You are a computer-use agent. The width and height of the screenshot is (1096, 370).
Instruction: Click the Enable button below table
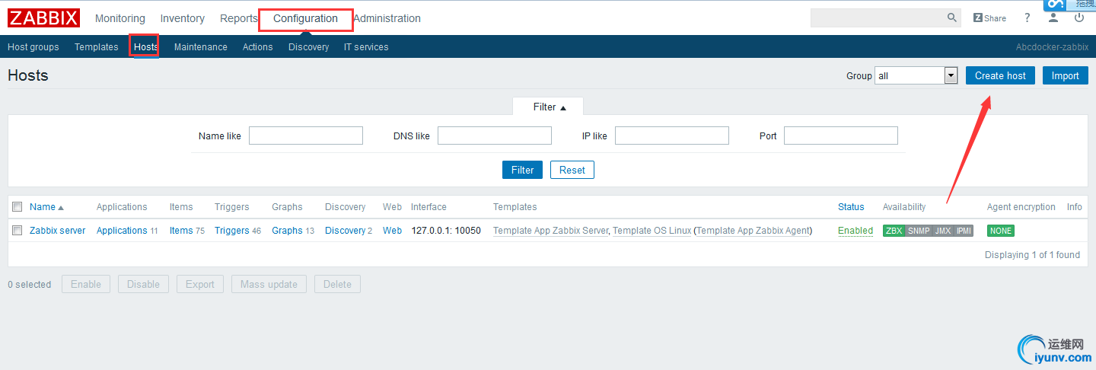click(x=86, y=284)
